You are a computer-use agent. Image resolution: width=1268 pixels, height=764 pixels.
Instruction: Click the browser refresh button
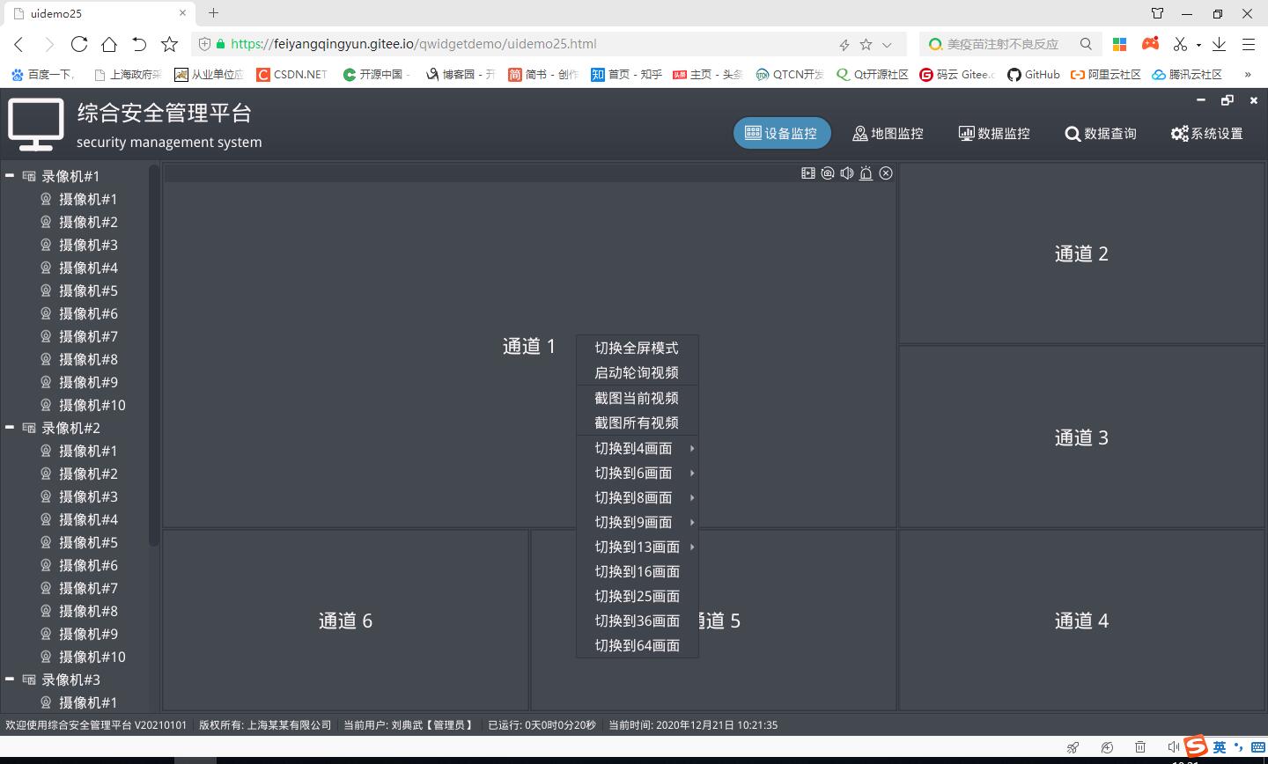click(x=79, y=44)
